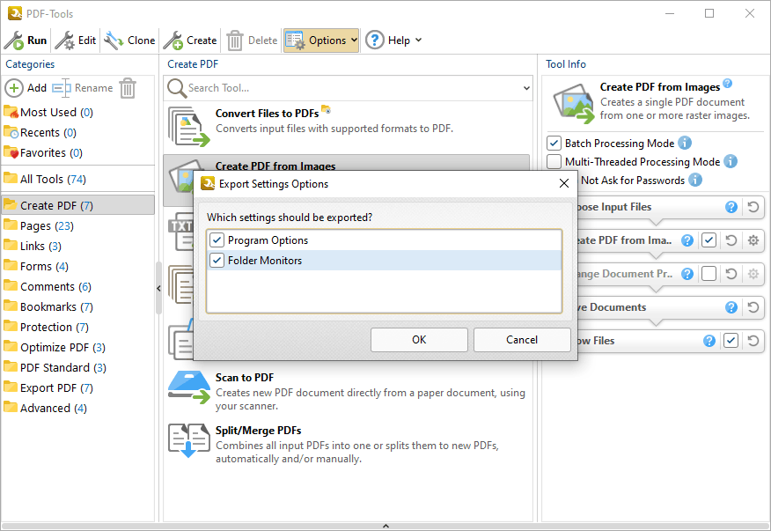Select Create PDF (7) category

click(77, 205)
